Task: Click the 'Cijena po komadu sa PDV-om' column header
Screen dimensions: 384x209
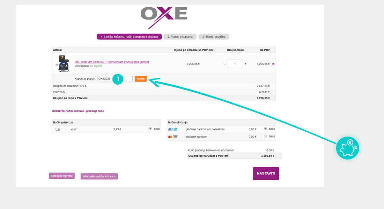Action: (193, 50)
